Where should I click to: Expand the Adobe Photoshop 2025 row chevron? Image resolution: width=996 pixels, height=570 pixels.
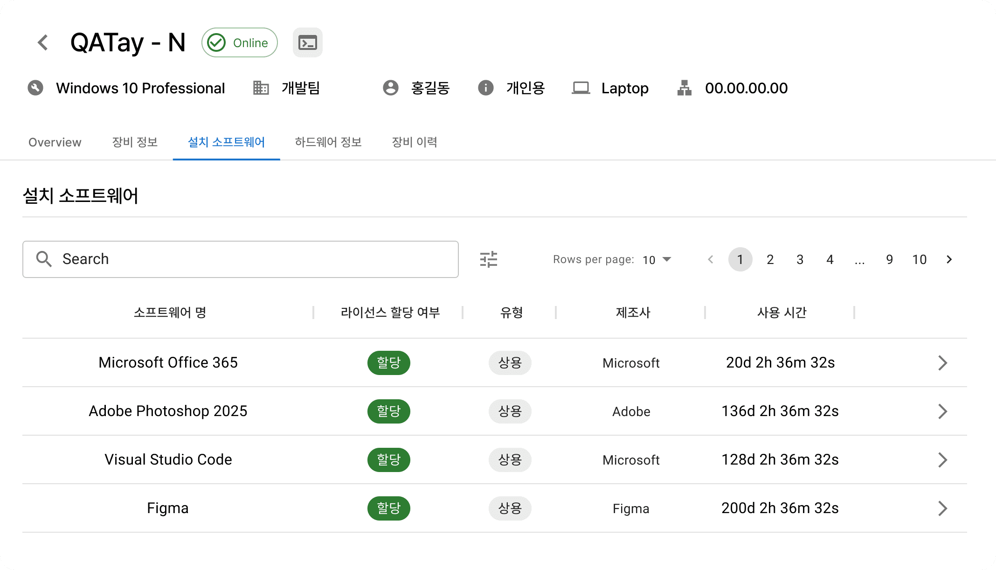942,411
